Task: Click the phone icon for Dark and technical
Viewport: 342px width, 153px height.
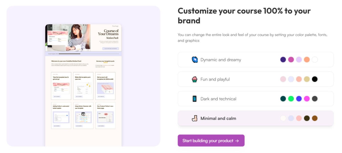Action: 195,99
